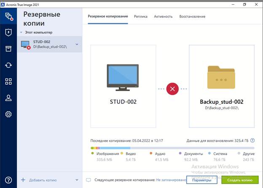Switch to the 'Активность' tab
The width and height of the screenshot is (263, 188).
(x=163, y=16)
